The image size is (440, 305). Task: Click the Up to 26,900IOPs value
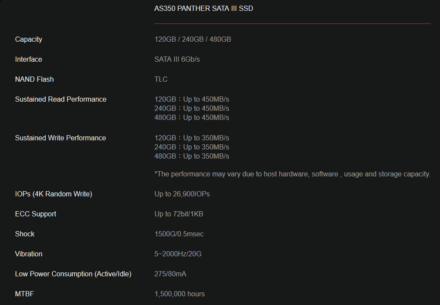click(182, 194)
